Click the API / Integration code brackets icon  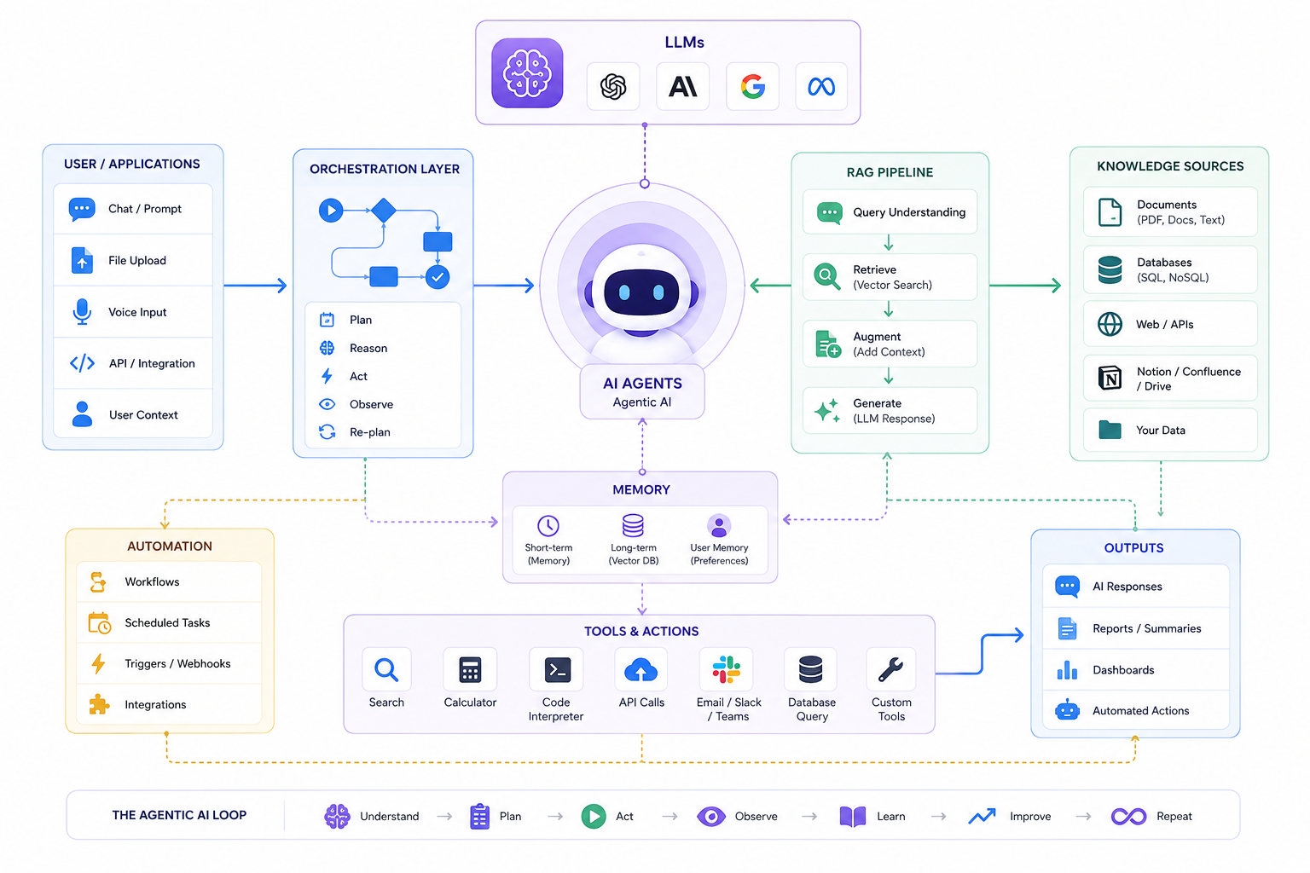(x=82, y=364)
